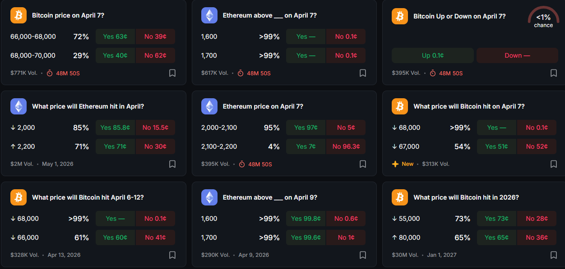Bookmark the 'Ethereum above ___ on April 9?' market
The image size is (565, 269).
pos(362,255)
